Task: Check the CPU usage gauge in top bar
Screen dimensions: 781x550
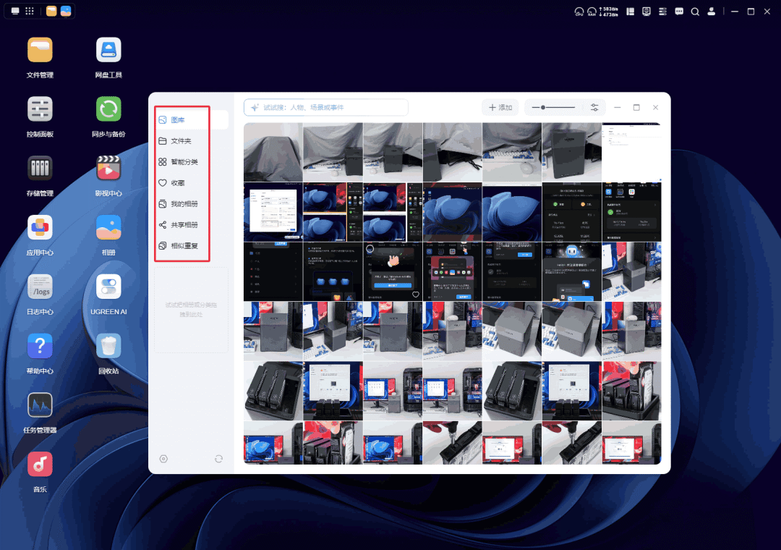Action: point(579,12)
